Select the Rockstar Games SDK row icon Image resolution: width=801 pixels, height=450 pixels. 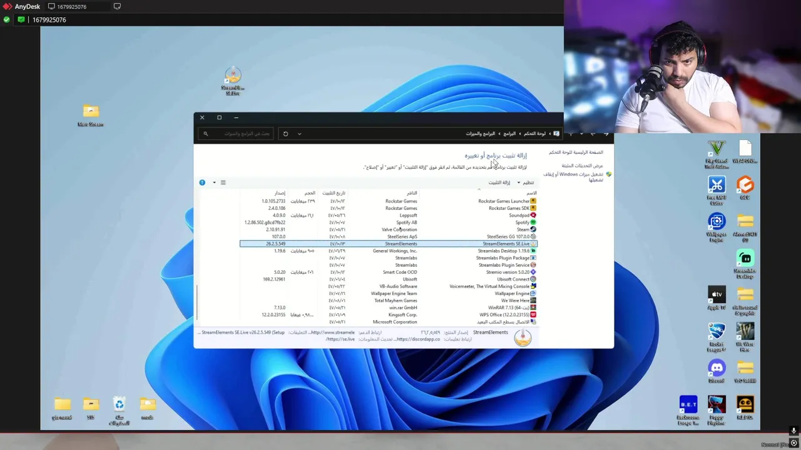[533, 208]
